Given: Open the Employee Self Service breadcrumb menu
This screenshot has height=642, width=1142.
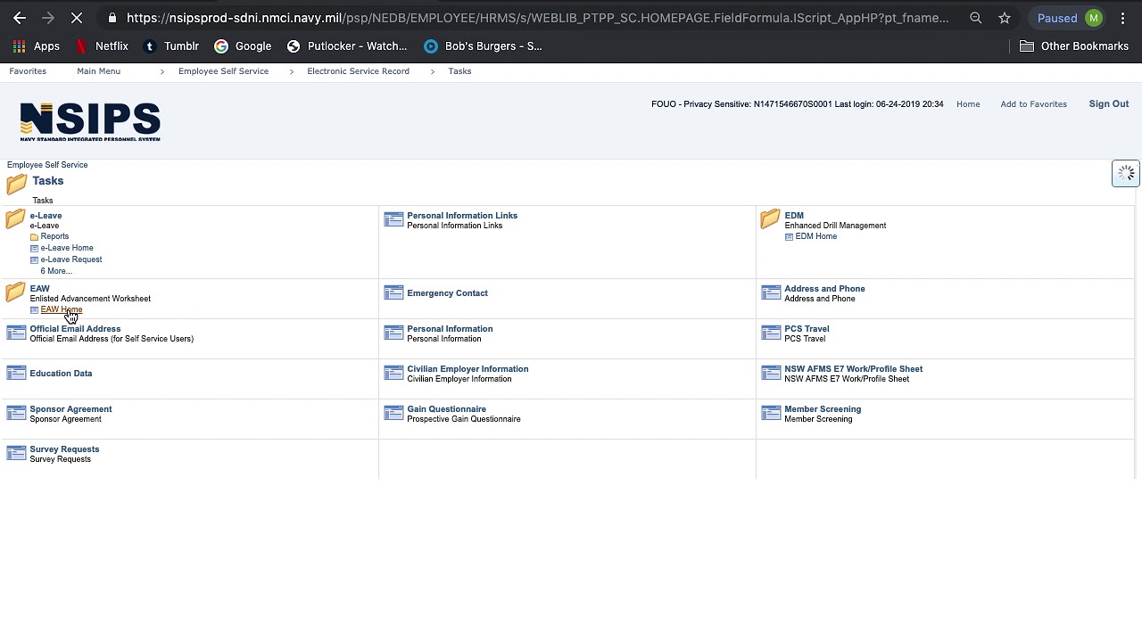Looking at the screenshot, I should click(x=223, y=71).
